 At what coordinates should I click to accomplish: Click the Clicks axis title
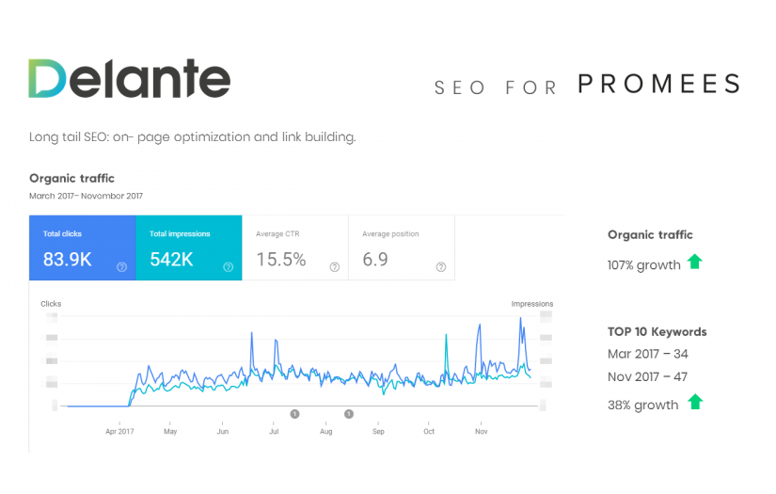click(x=51, y=304)
